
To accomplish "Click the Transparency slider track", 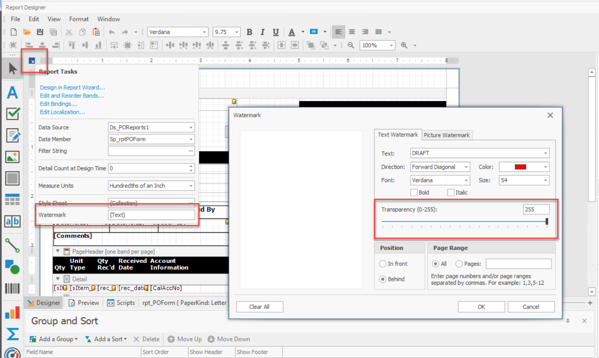I will [x=463, y=222].
